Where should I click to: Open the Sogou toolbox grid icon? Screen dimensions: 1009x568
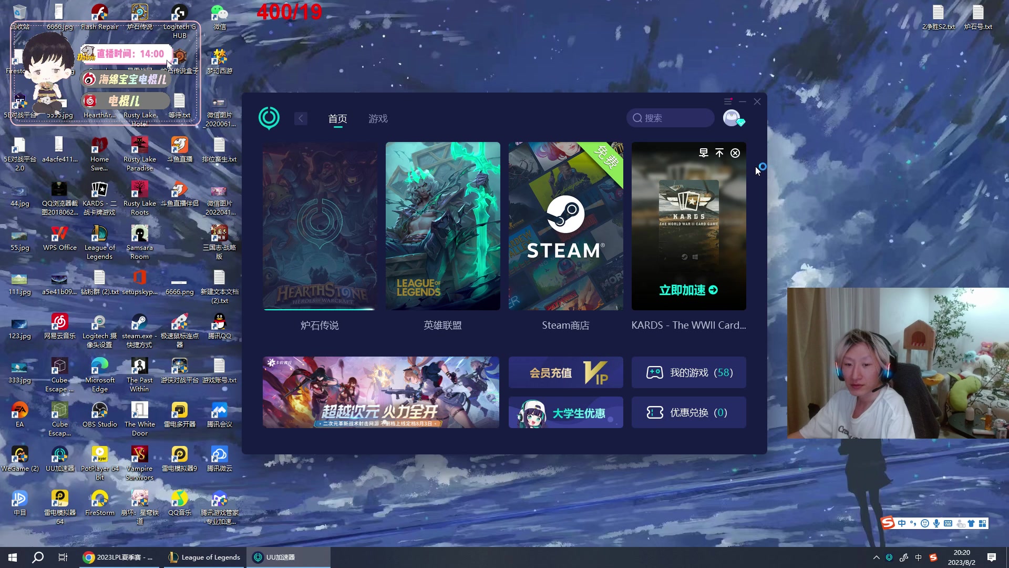pos(983,523)
